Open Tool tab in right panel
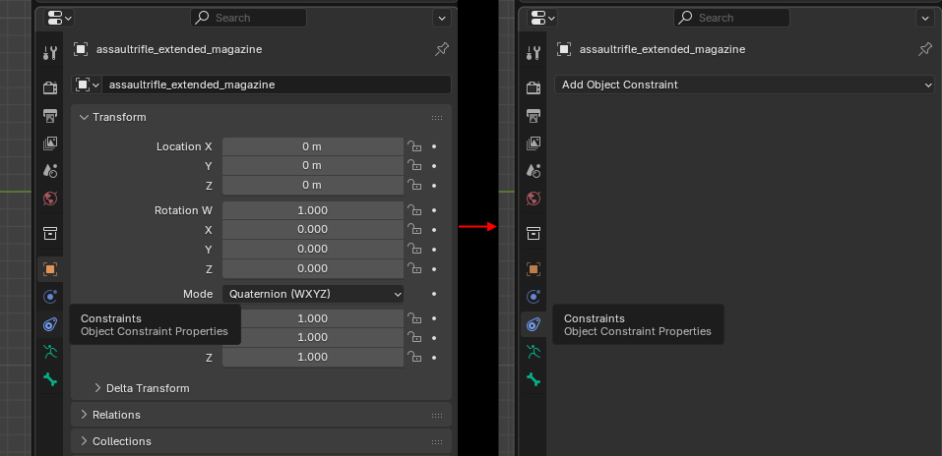This screenshot has width=942, height=456. 534,53
